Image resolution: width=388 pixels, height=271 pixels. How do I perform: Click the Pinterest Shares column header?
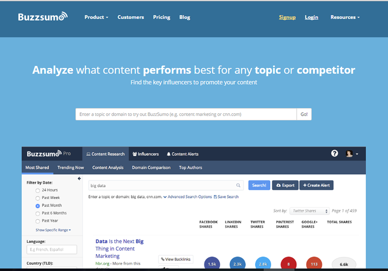tap(285, 224)
